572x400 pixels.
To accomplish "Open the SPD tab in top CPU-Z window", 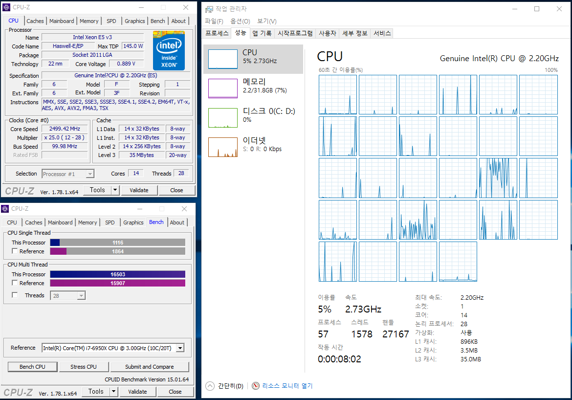I will tap(111, 21).
